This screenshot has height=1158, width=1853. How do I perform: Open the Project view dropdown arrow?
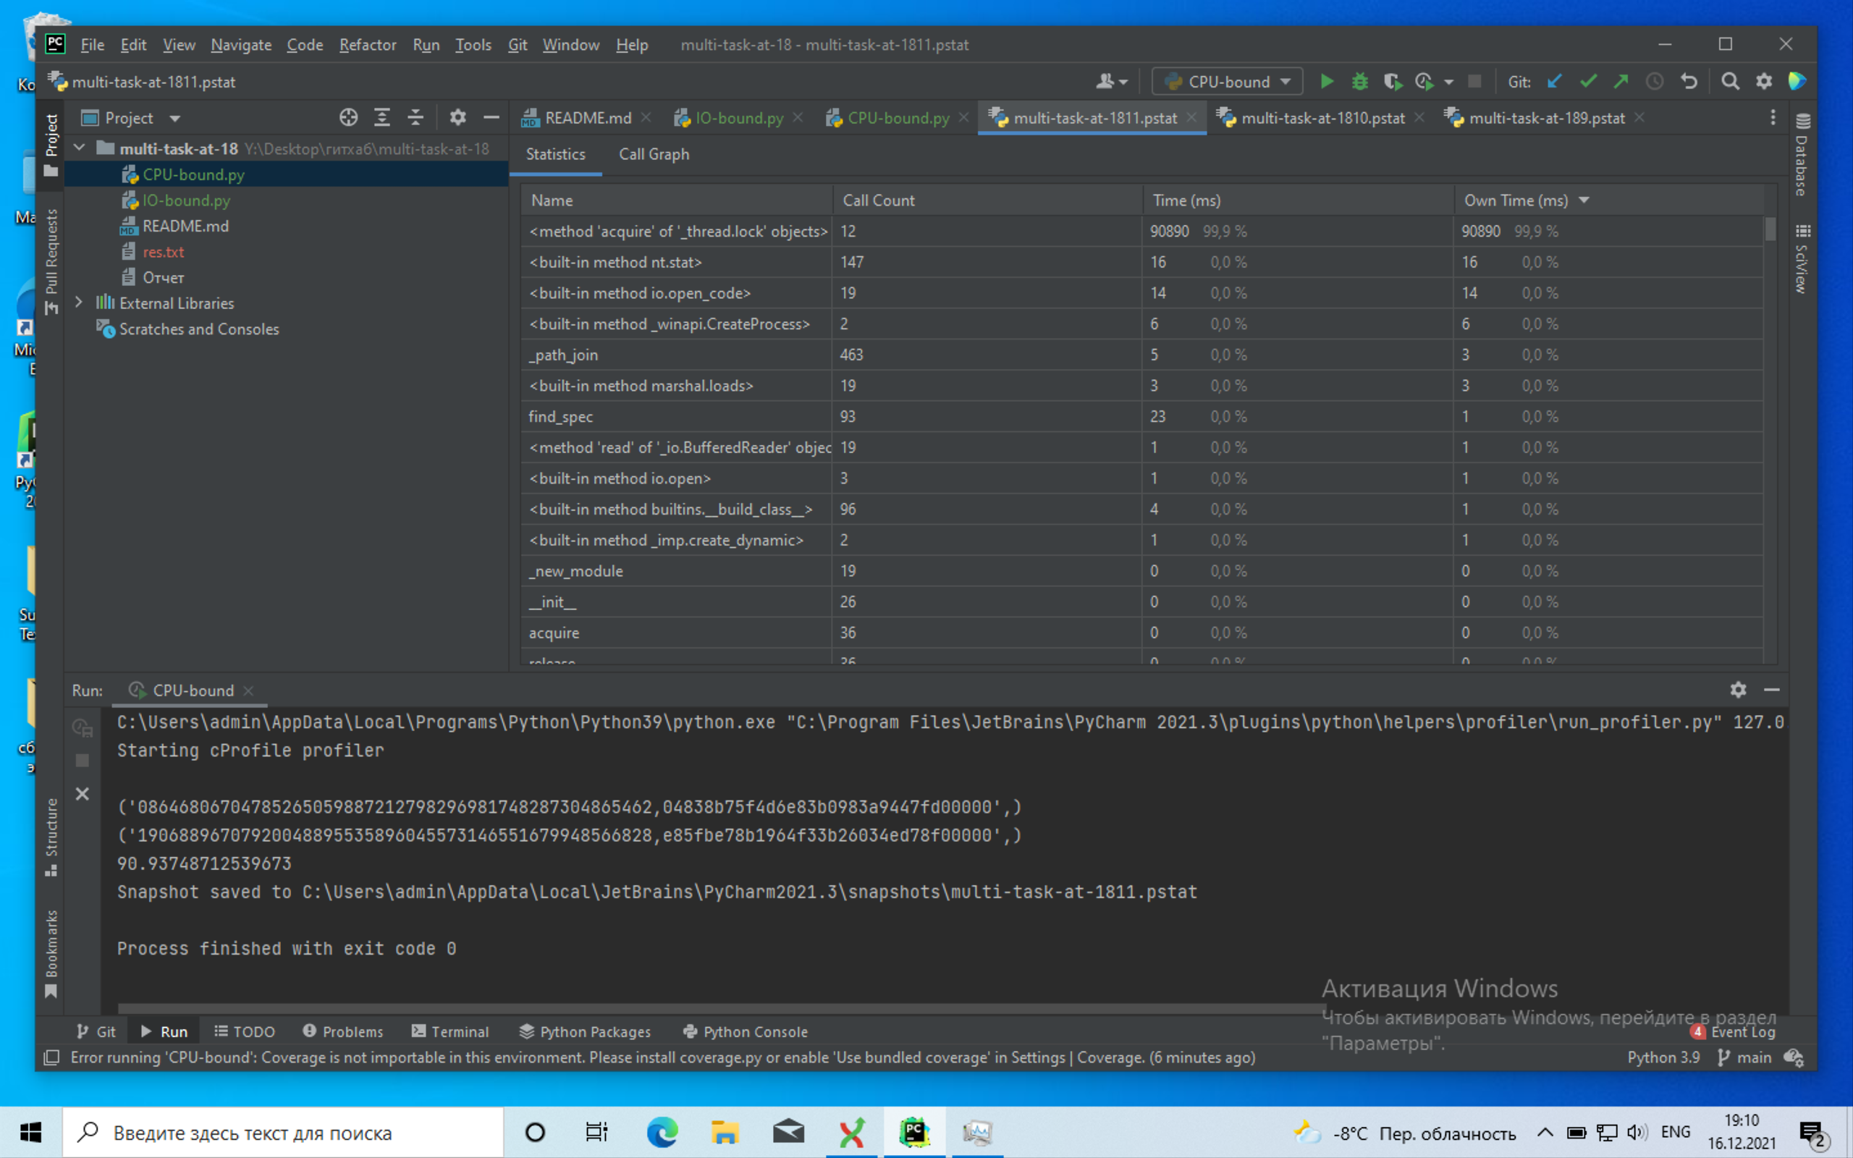click(x=174, y=118)
